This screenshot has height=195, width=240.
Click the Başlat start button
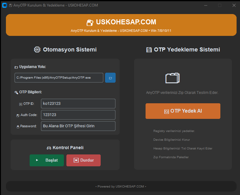click(47, 160)
